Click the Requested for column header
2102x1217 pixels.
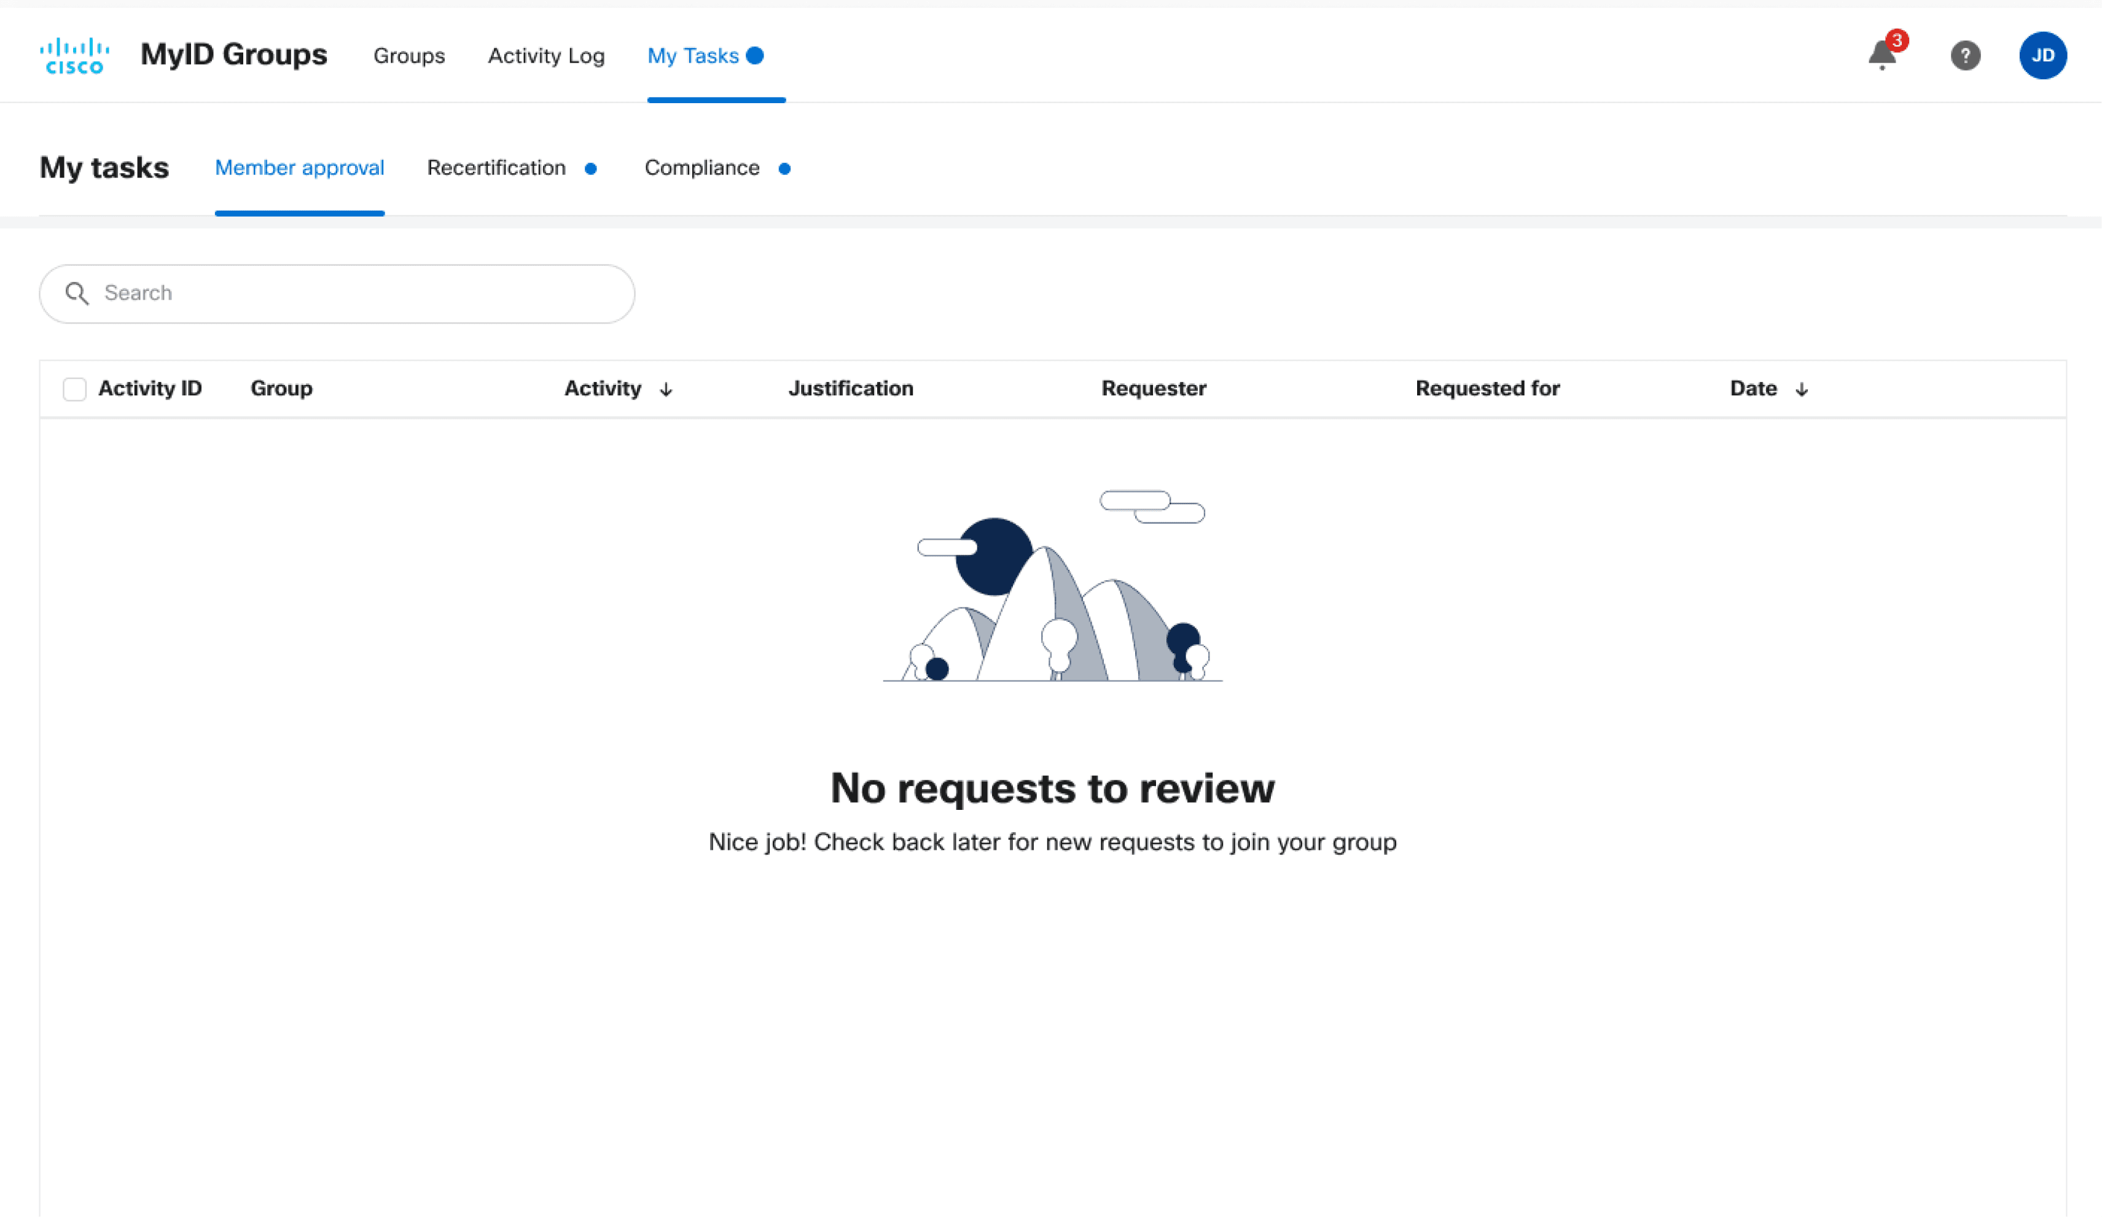click(x=1487, y=389)
